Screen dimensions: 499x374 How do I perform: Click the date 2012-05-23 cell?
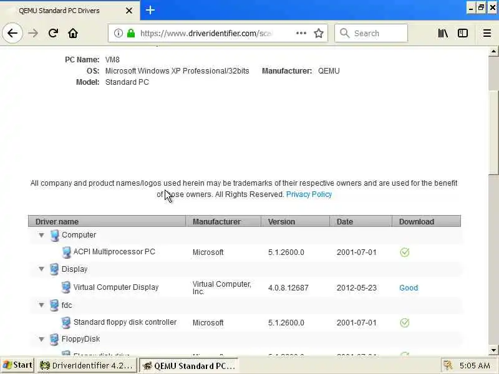point(356,288)
